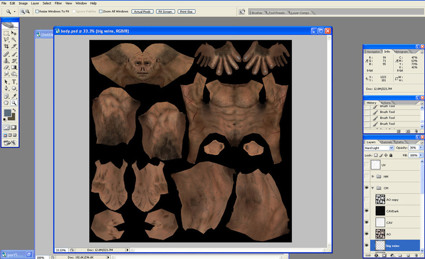Viewport: 425px width, 259px height.
Task: Check Zoom All Windows option
Action: (x=101, y=12)
